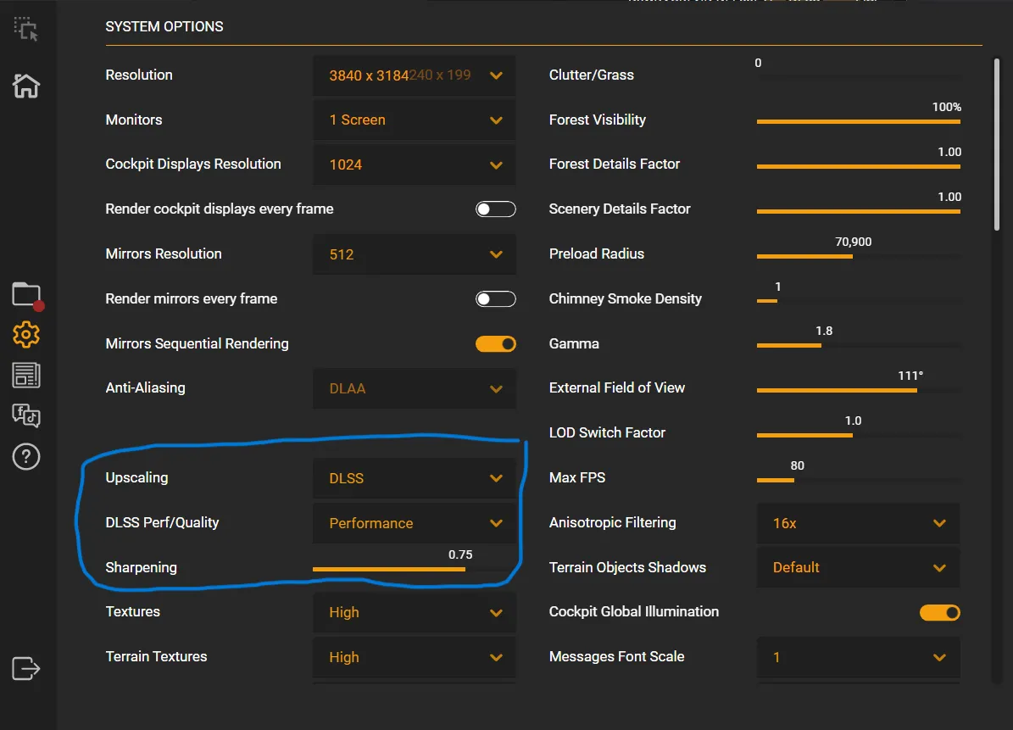Adjust the Sharpening slider
Image resolution: width=1013 pixels, height=730 pixels.
pos(415,569)
